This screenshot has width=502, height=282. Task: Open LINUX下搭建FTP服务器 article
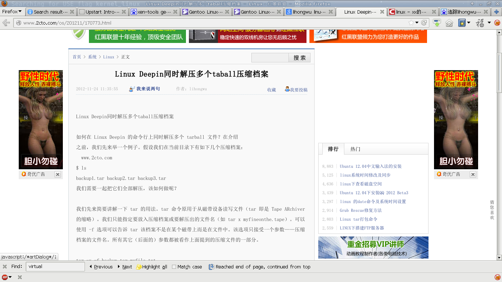point(362,228)
